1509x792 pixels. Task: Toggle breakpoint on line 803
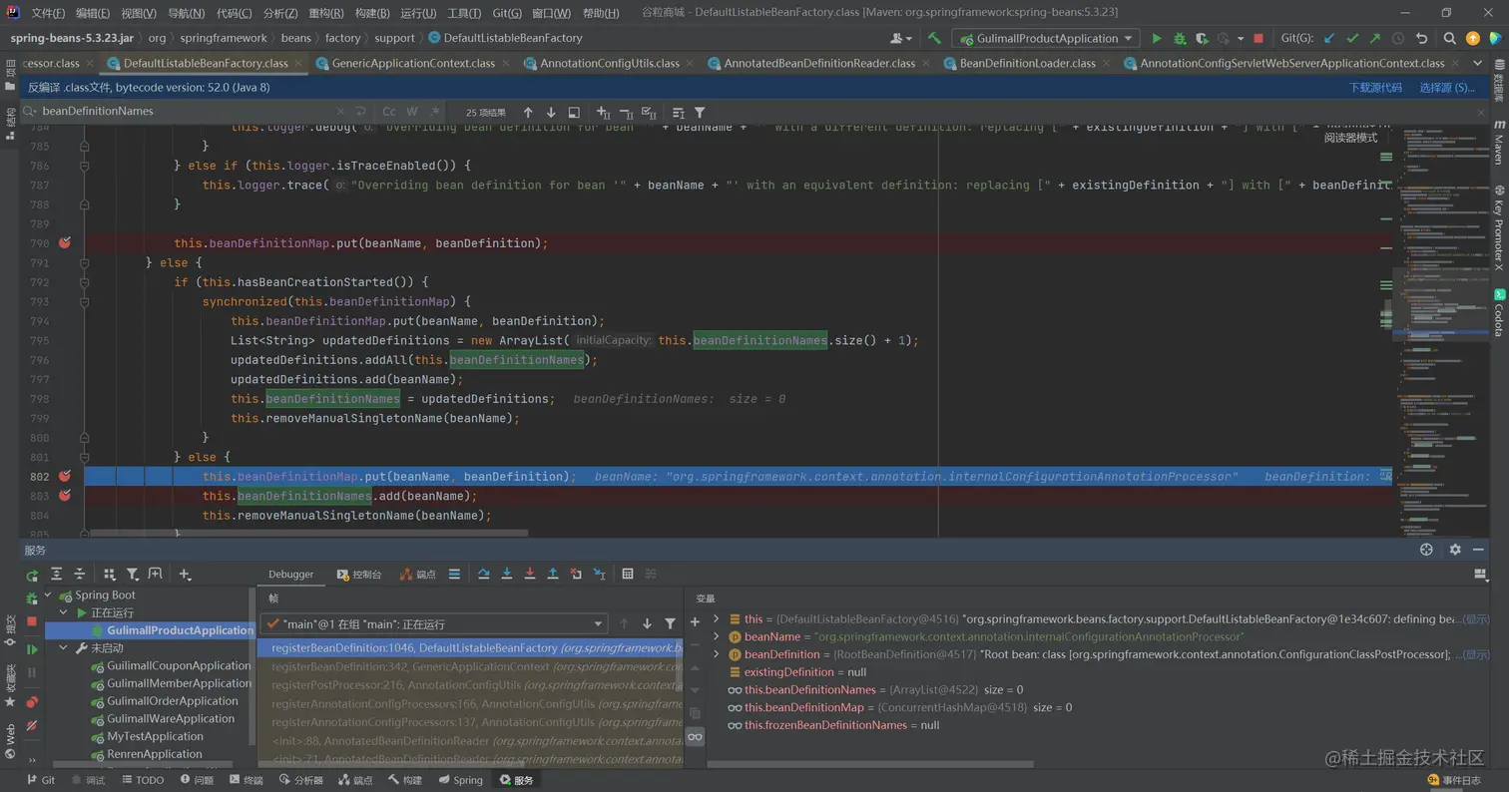65,496
